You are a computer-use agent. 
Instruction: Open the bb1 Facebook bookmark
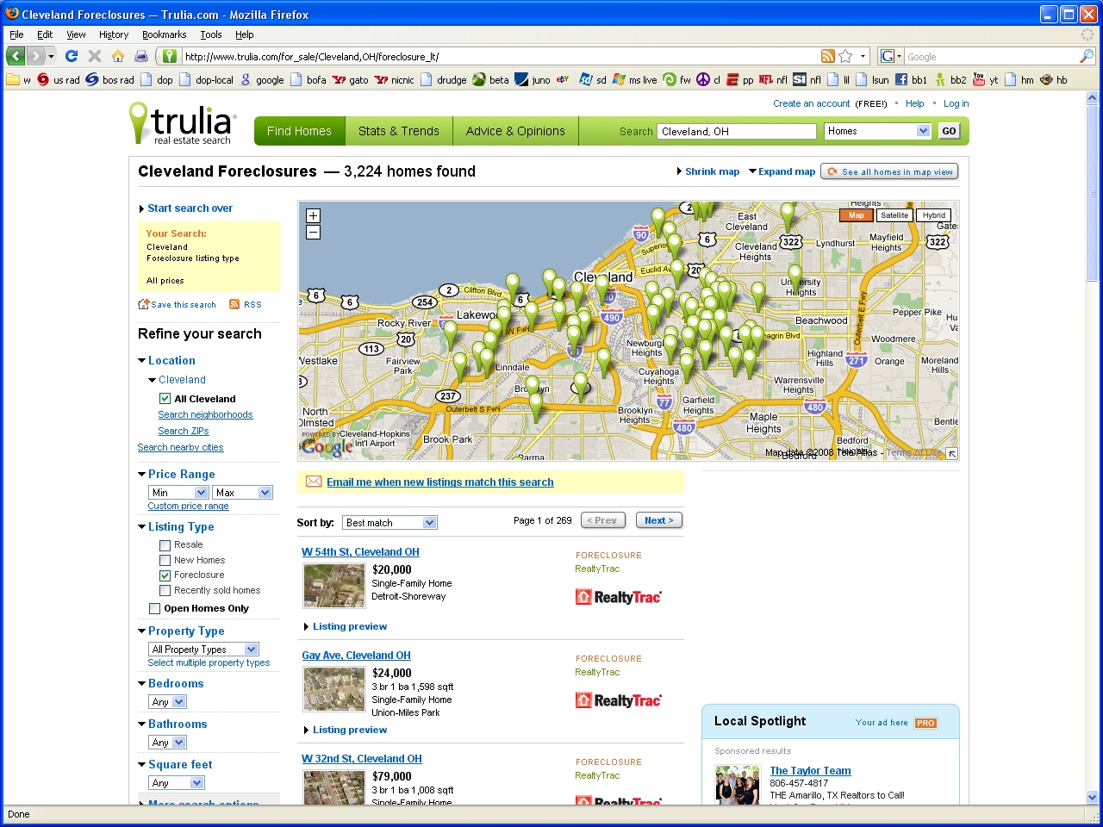tap(911, 80)
